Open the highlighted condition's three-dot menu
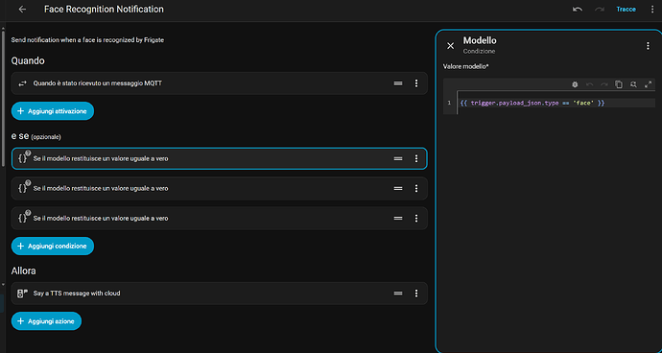This screenshot has height=353, width=662. pos(416,158)
